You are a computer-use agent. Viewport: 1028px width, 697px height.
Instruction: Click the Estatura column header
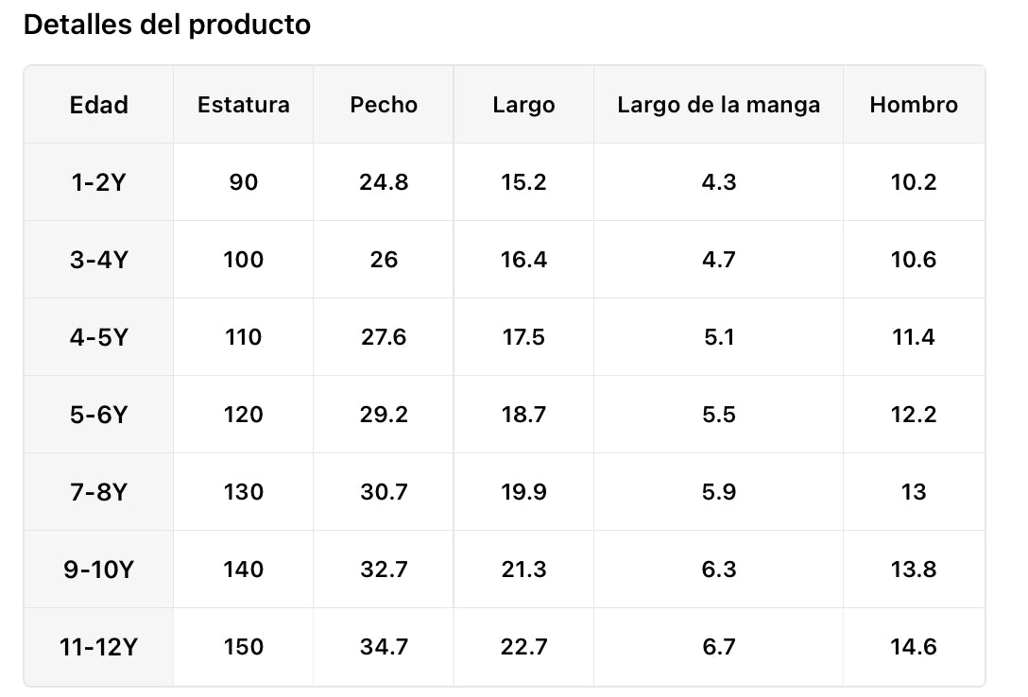(244, 105)
